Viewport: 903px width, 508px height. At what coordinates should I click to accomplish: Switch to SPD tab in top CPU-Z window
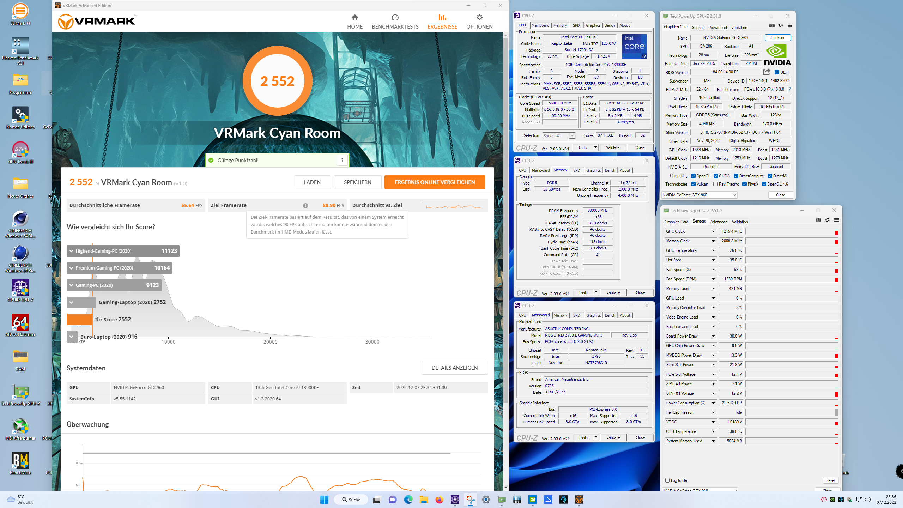pyautogui.click(x=576, y=25)
